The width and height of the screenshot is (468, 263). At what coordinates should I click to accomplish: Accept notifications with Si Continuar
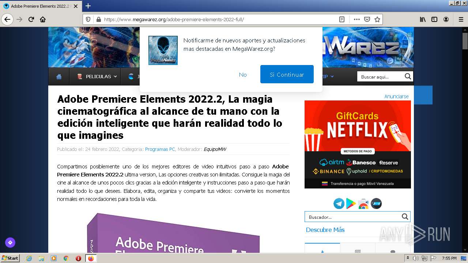[287, 74]
